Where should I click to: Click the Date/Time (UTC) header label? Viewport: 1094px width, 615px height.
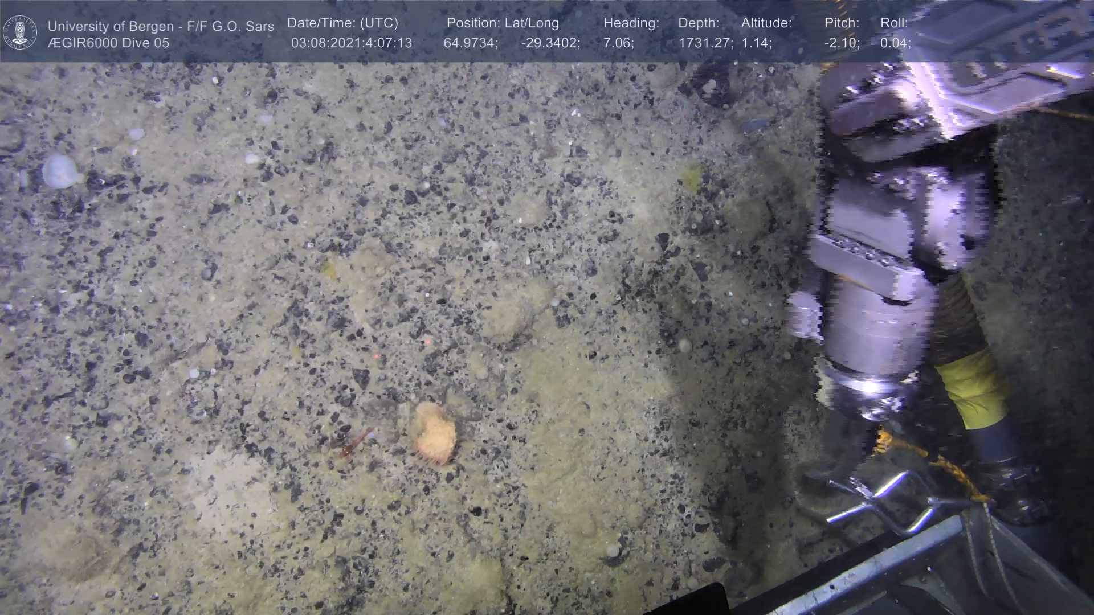click(342, 23)
